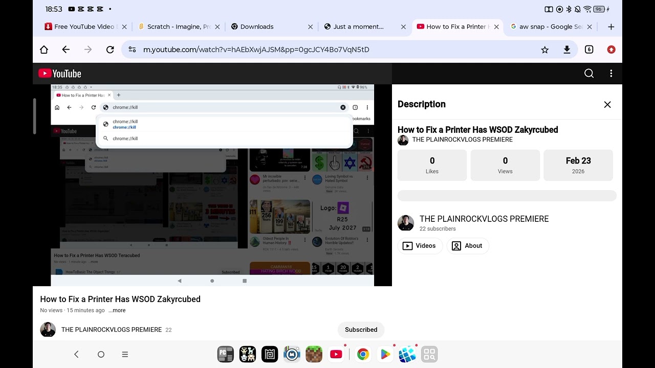Close the Just a moment tab
Screen dimensions: 655x368
404,27
